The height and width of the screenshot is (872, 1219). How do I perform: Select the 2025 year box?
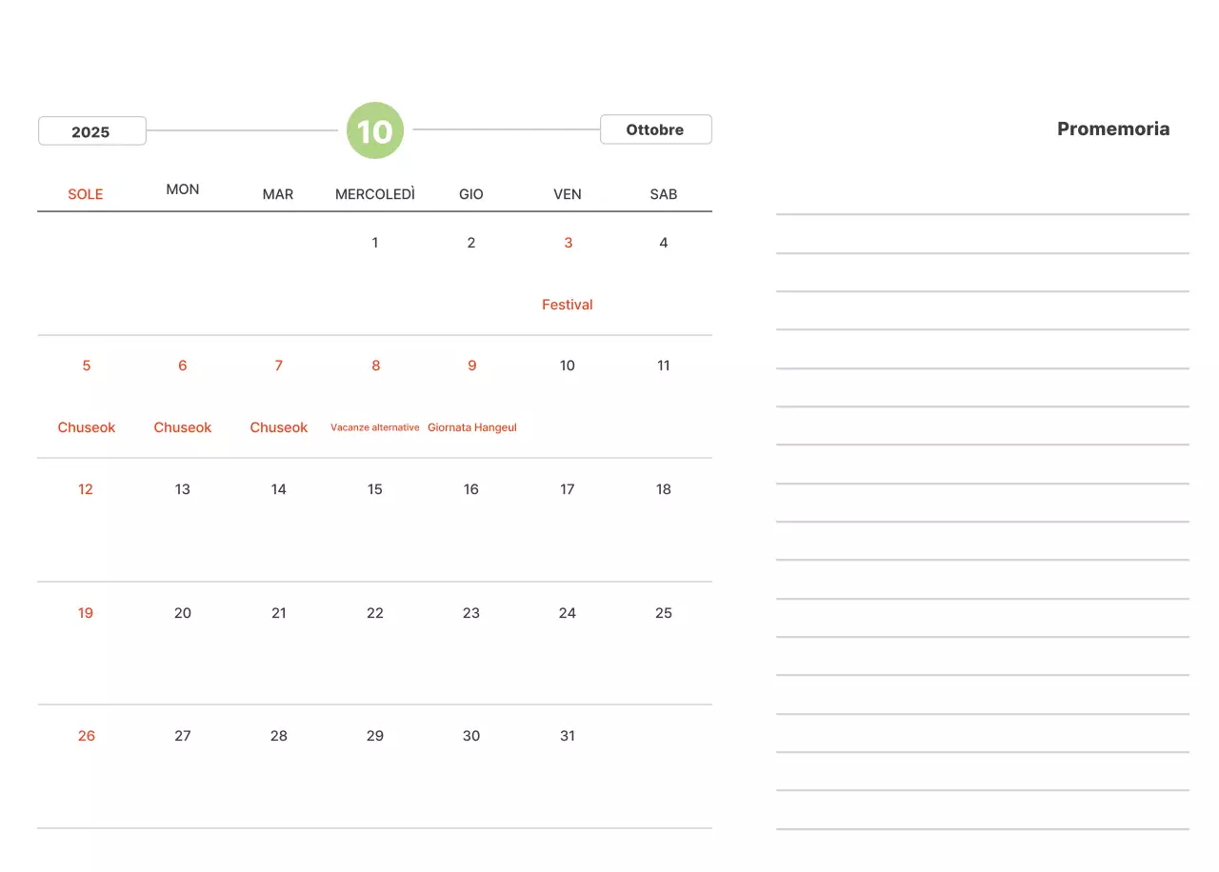(91, 131)
